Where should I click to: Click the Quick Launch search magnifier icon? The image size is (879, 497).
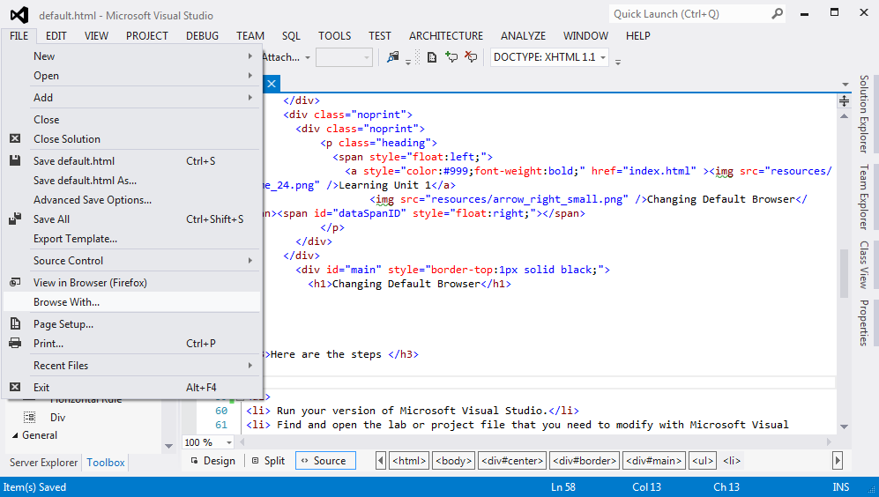click(778, 14)
